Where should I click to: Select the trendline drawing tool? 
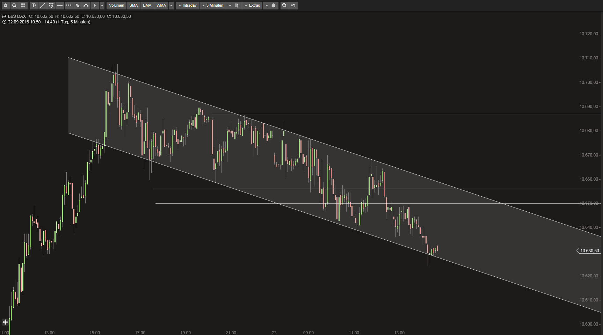(42, 5)
